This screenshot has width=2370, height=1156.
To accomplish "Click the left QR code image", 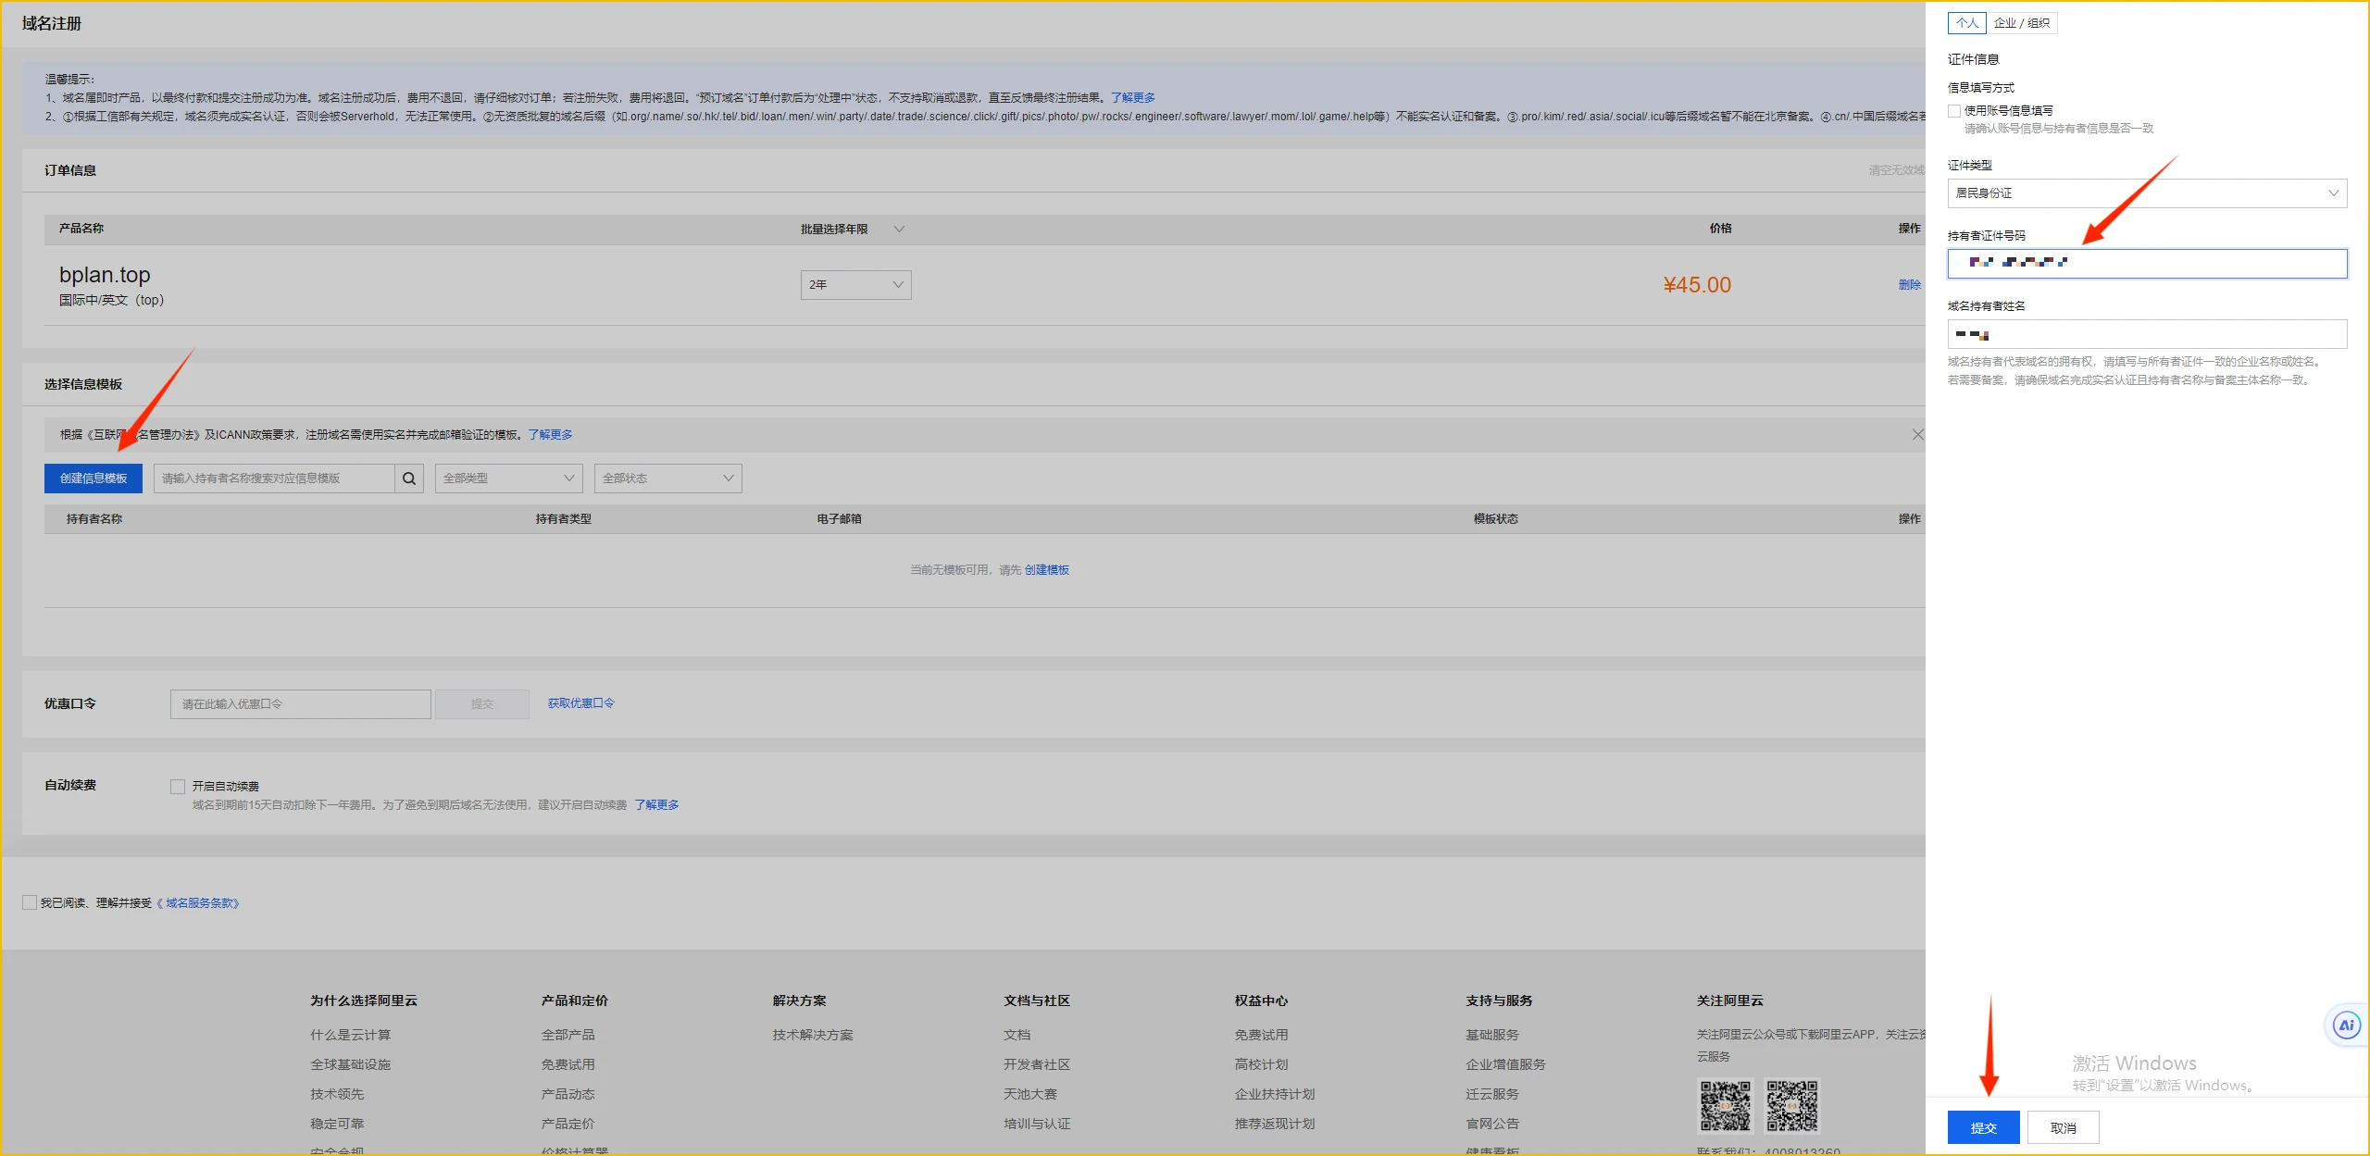I will (1725, 1106).
